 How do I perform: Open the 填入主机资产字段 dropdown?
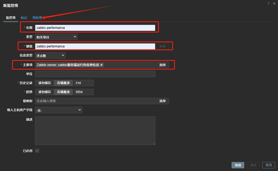coord(58,110)
